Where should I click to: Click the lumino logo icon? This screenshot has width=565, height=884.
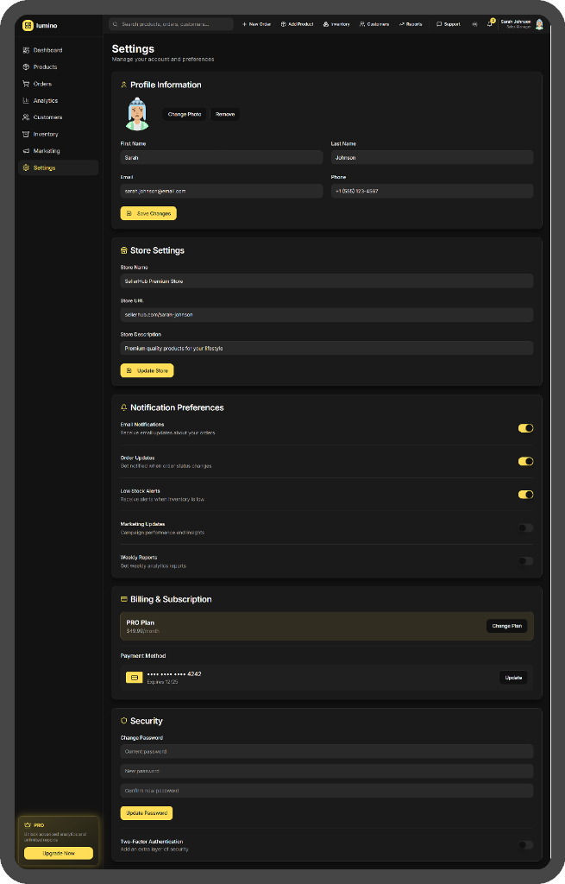click(28, 25)
